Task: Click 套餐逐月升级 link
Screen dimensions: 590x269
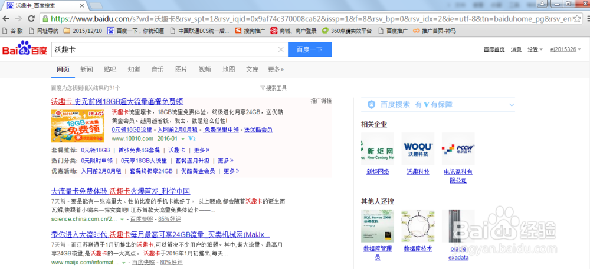Action: click(192, 161)
